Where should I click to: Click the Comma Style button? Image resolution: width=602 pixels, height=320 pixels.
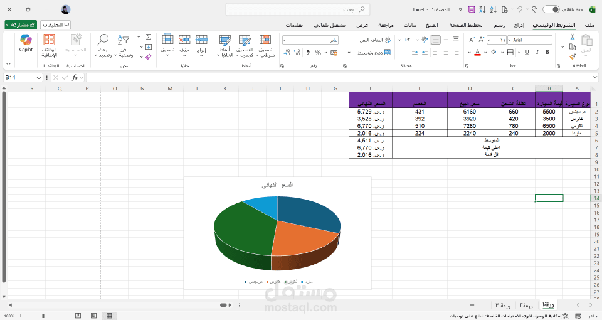click(307, 52)
